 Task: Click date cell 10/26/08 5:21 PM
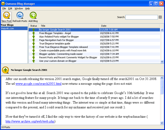(109, 44)
